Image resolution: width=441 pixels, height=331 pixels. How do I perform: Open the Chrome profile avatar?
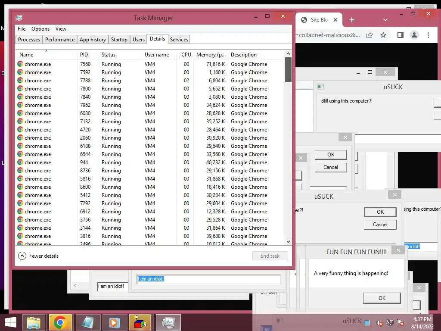click(414, 35)
